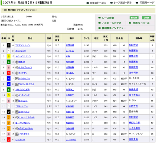Click the タイム column header

pos(87,38)
